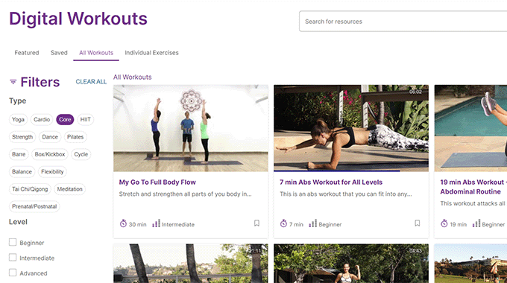Enable the Advanced level checkbox
This screenshot has height=283, width=507.
[x=13, y=273]
